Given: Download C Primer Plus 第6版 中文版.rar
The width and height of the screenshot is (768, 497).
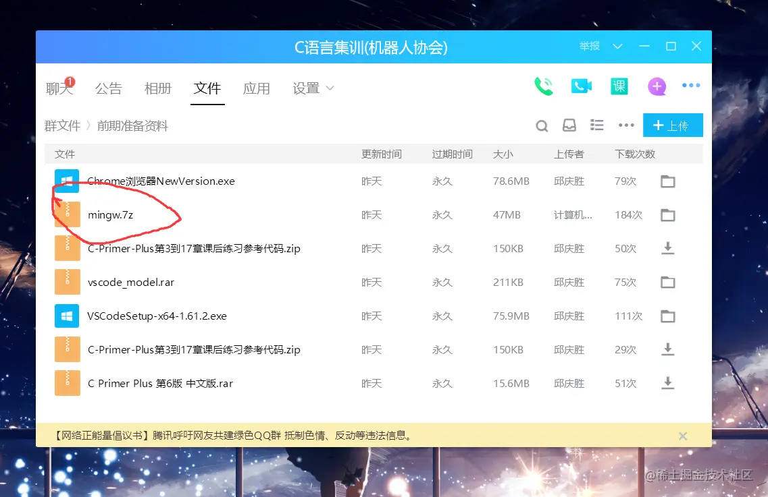Looking at the screenshot, I should pos(667,383).
